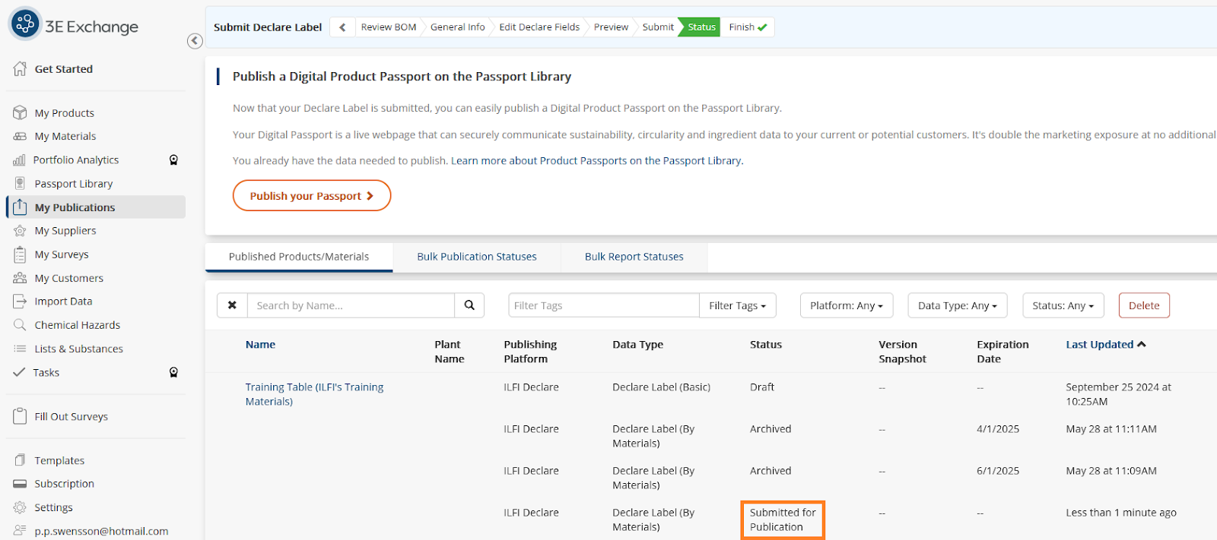Click the badge icon next to Tasks
Screen dimensions: 1217x540
tap(173, 372)
